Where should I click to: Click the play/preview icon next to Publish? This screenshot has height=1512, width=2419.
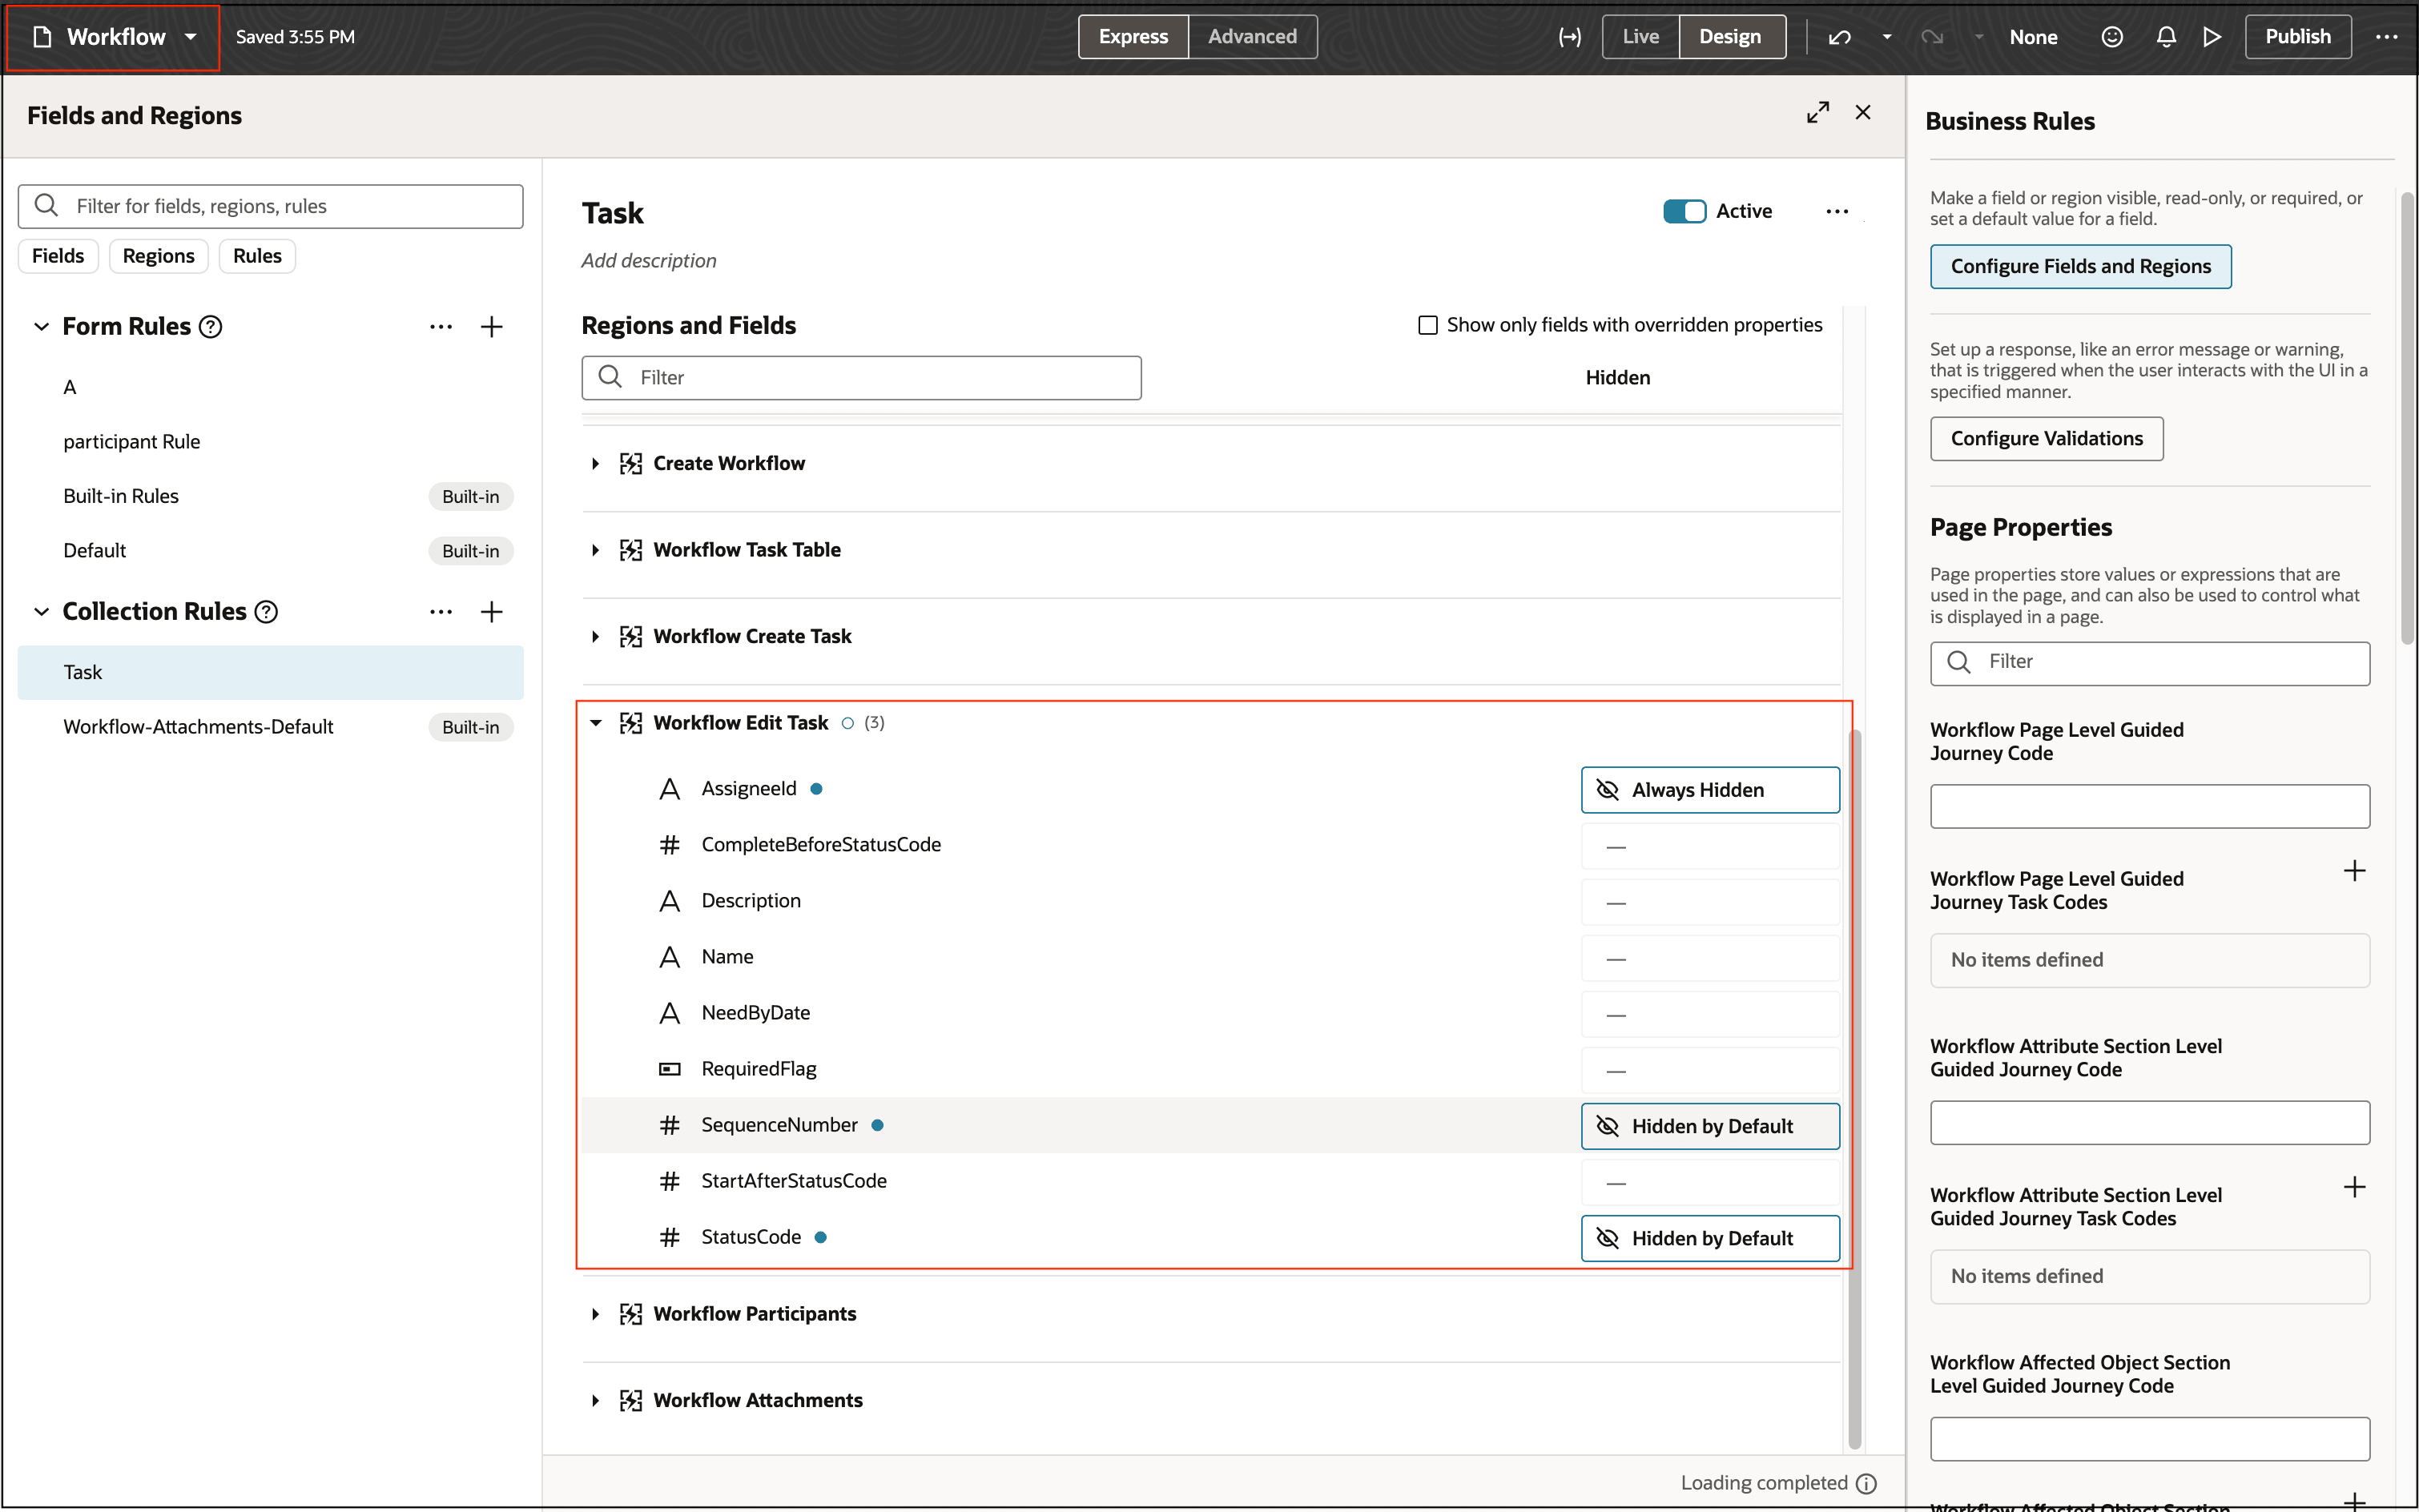pyautogui.click(x=2212, y=36)
